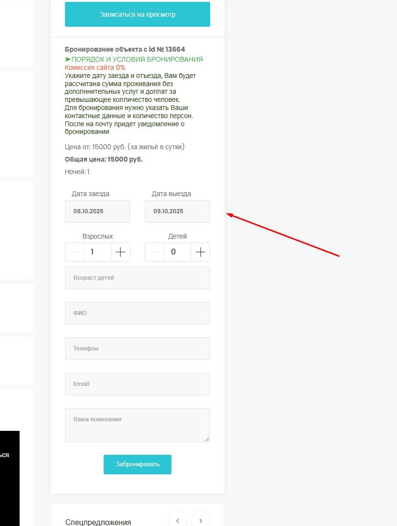Submit the form with Забронировать
397x526 pixels.
(137, 464)
